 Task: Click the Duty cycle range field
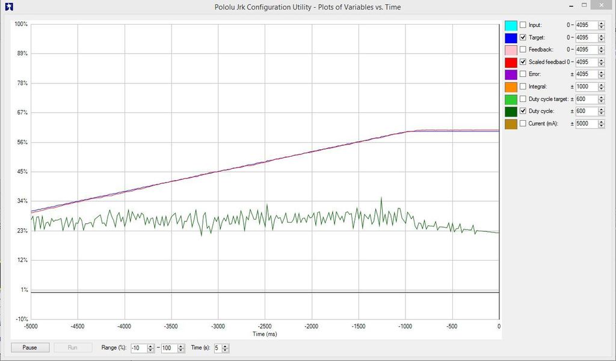587,112
